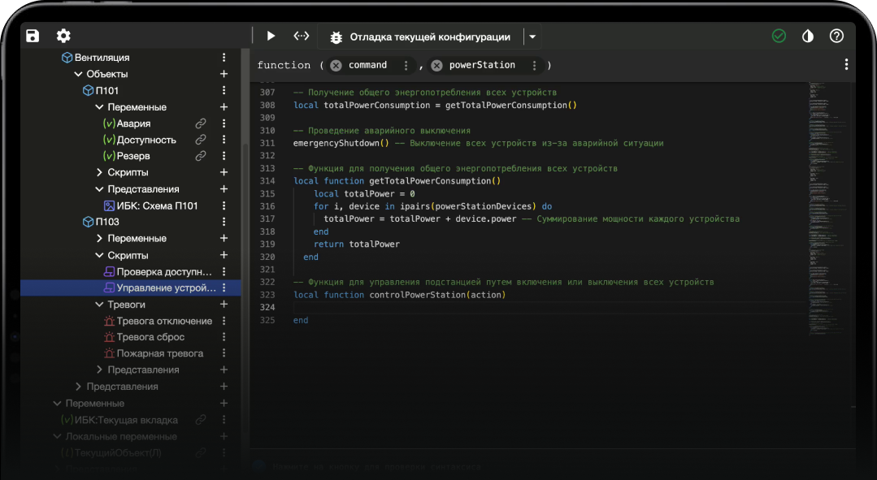Toggle contrast theme icon

coord(807,36)
